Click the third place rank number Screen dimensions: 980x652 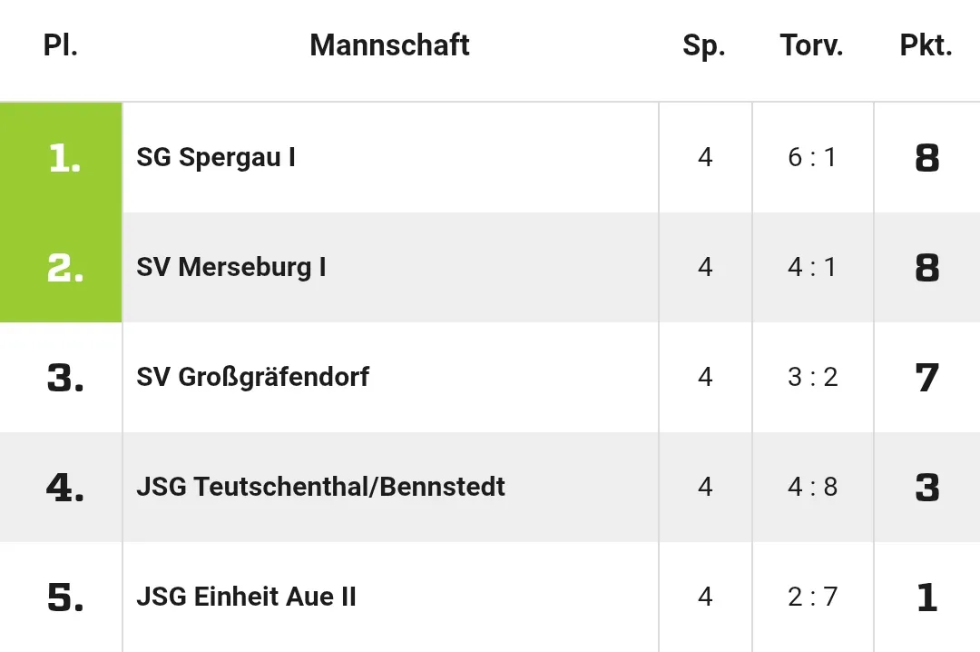click(65, 378)
